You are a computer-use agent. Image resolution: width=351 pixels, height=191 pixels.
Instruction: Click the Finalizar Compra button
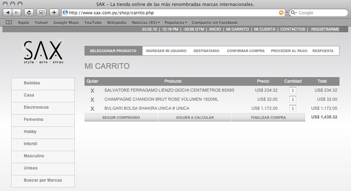[x=269, y=117]
